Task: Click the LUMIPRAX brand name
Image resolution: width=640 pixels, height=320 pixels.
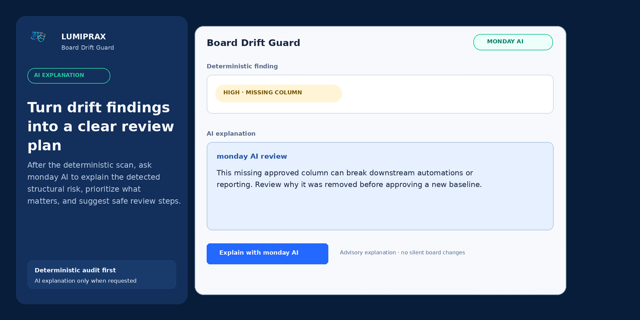Action: tap(83, 37)
